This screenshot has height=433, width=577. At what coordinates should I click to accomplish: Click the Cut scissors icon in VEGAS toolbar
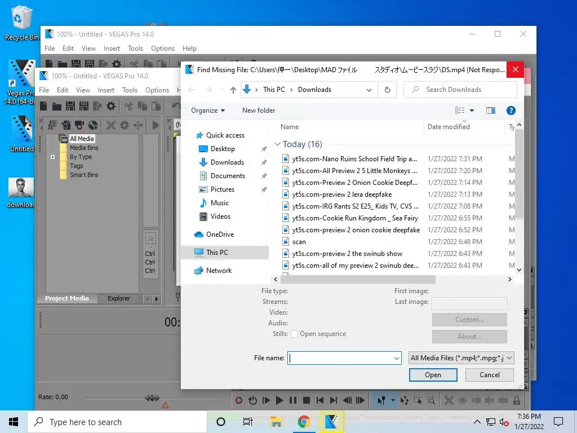129,107
